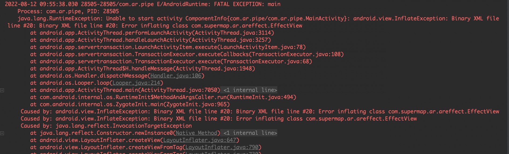Open the LayoutInflater.java:647 link
Screen dimensions: 509x154
(x=200, y=140)
